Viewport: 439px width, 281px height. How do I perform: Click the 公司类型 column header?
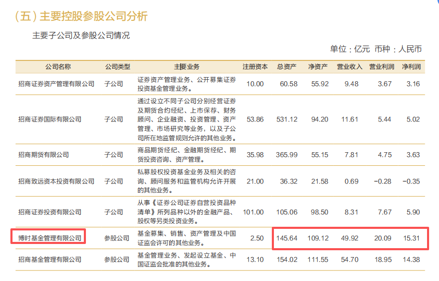[117, 67]
